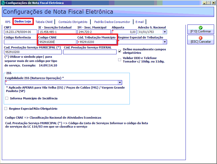
Task: Maximize the Configurações window
Action: pyautogui.click(x=209, y=3)
